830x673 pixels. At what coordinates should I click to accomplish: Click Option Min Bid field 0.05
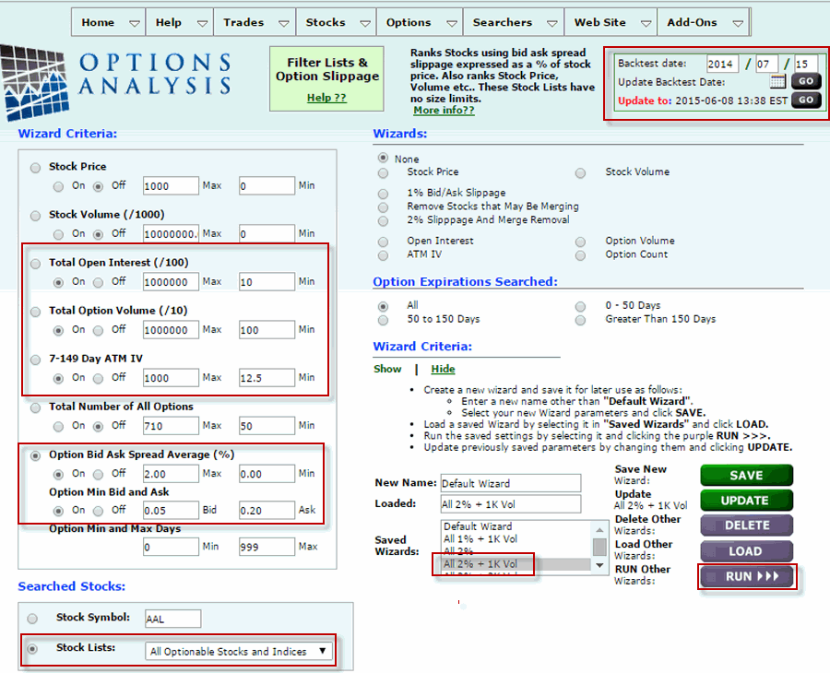coord(171,510)
